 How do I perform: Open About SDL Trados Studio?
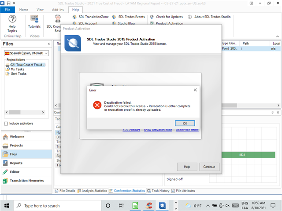click(209, 17)
